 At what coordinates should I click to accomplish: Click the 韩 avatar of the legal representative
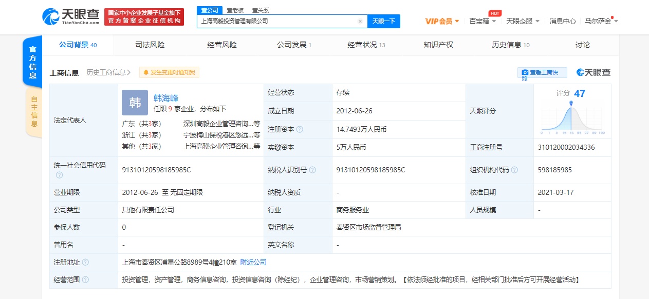pyautogui.click(x=135, y=103)
